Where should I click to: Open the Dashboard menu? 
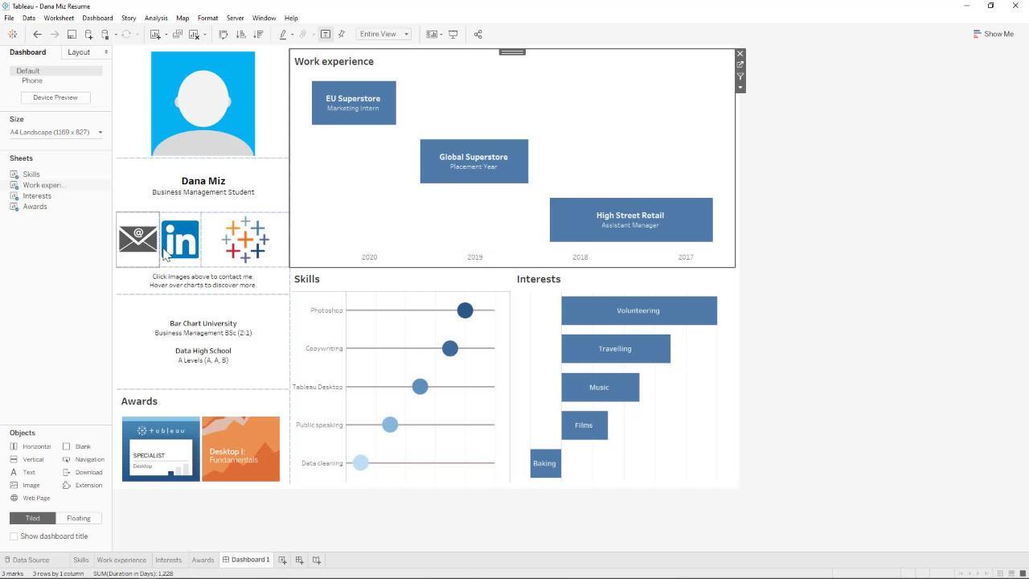[x=97, y=18]
